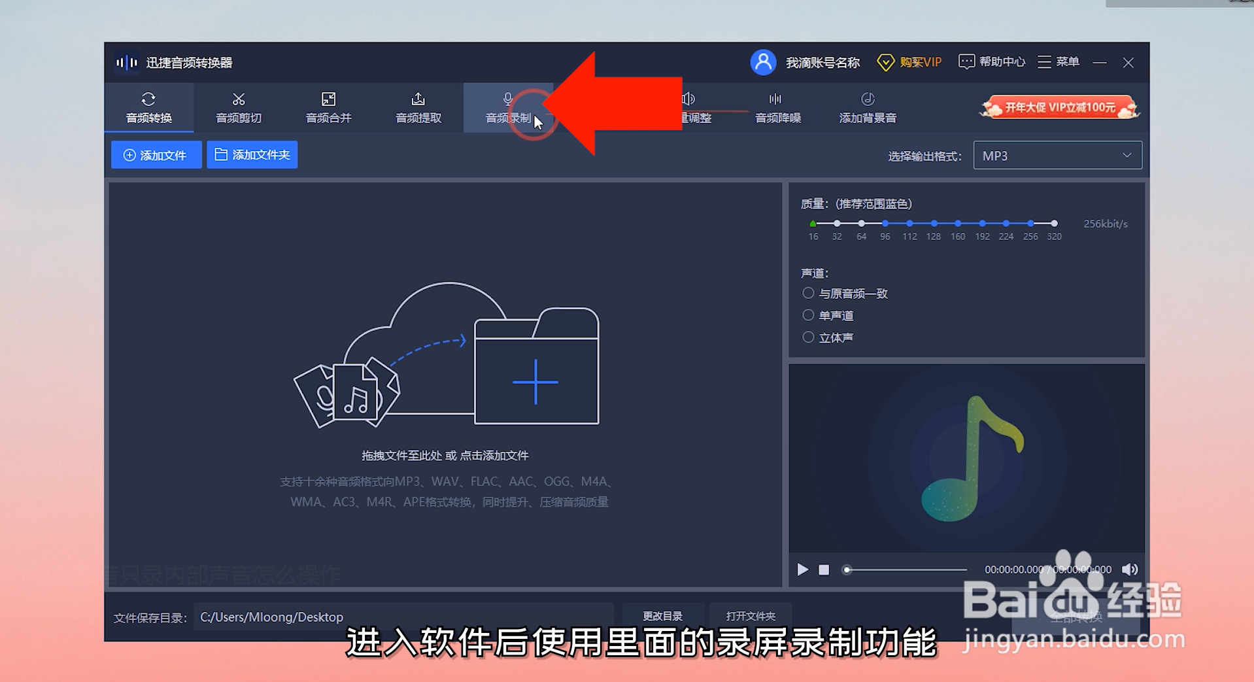The width and height of the screenshot is (1254, 682).
Task: Set quality slider to 32
Action: pyautogui.click(x=837, y=224)
